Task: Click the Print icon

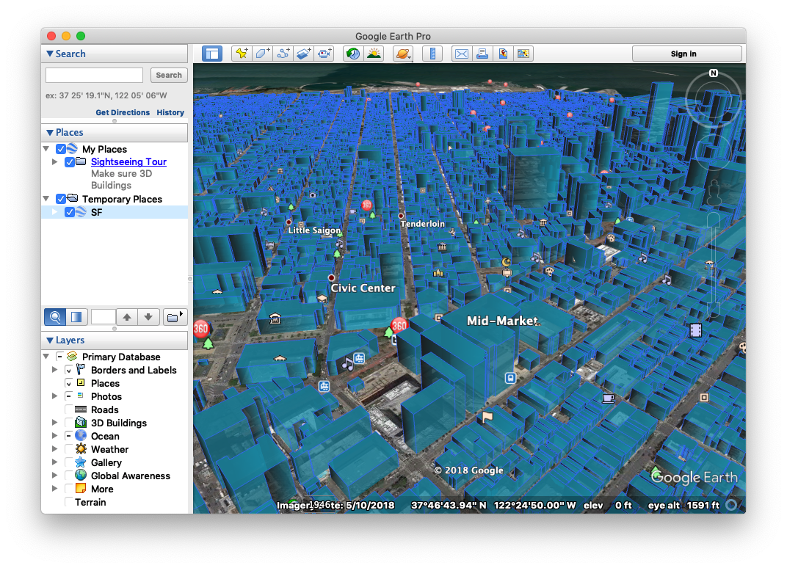Action: click(483, 53)
